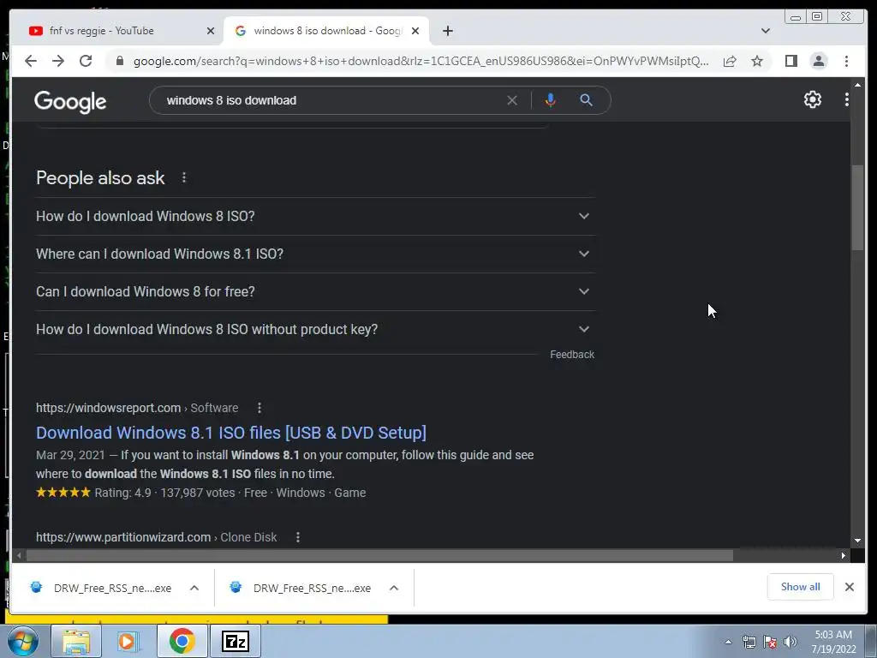Submit search with magnifier icon
Image resolution: width=877 pixels, height=658 pixels.
point(586,100)
